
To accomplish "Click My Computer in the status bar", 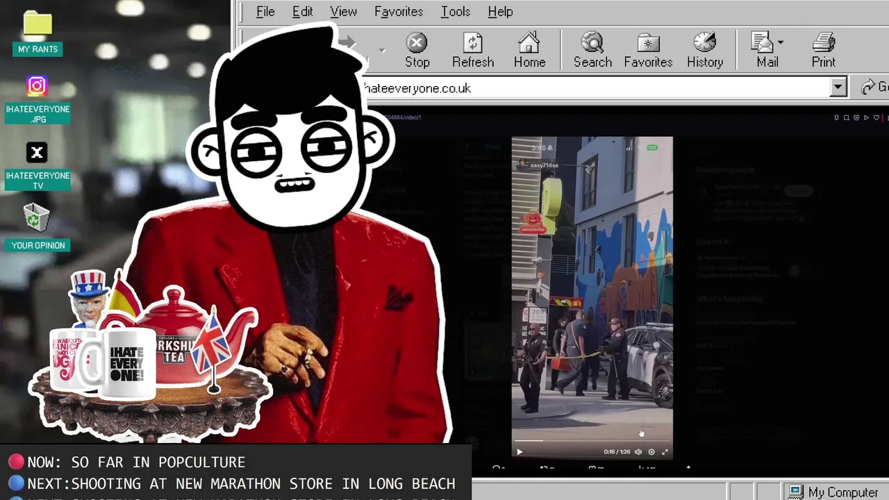I will [x=834, y=492].
